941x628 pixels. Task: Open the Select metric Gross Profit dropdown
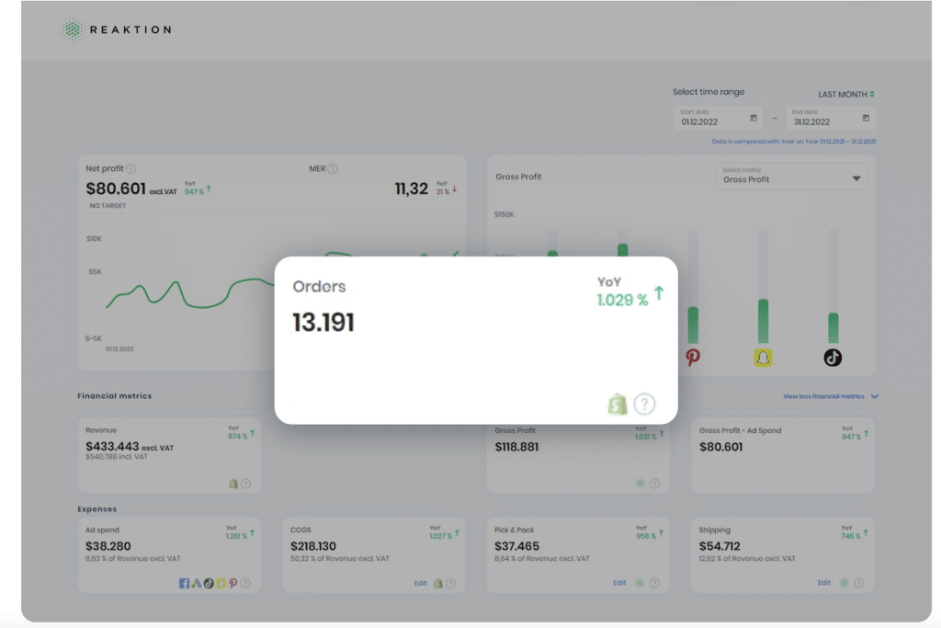coord(791,177)
